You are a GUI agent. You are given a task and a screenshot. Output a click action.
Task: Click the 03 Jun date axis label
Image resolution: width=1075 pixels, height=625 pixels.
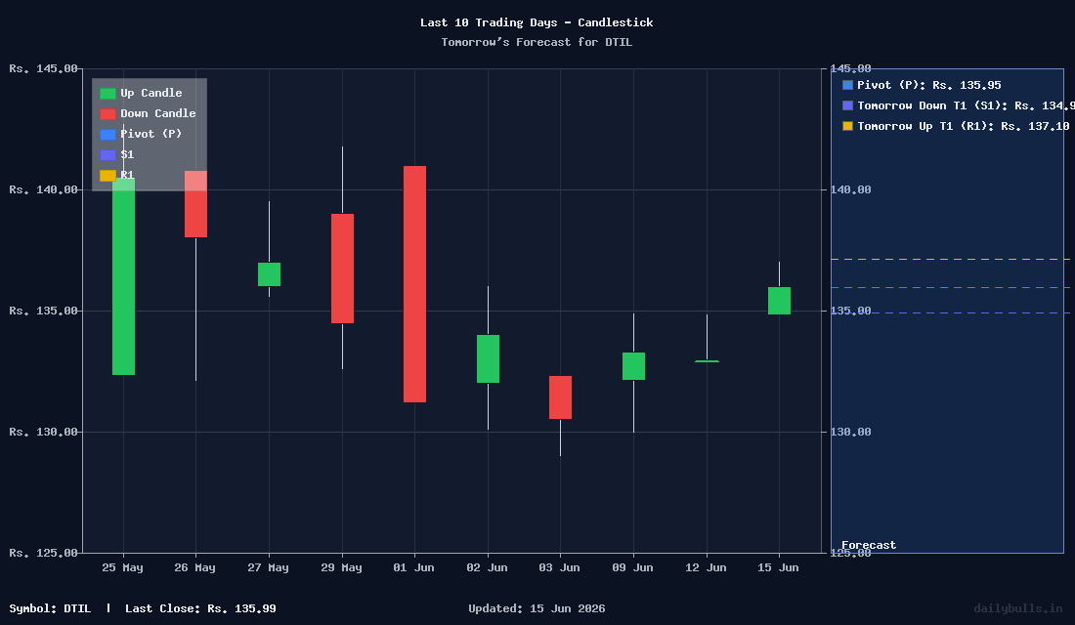tap(559, 568)
